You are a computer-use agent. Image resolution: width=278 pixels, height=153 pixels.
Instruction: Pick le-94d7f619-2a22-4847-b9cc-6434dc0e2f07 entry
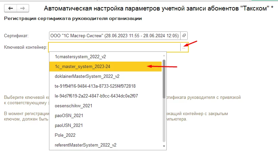pyautogui.click(x=106, y=96)
